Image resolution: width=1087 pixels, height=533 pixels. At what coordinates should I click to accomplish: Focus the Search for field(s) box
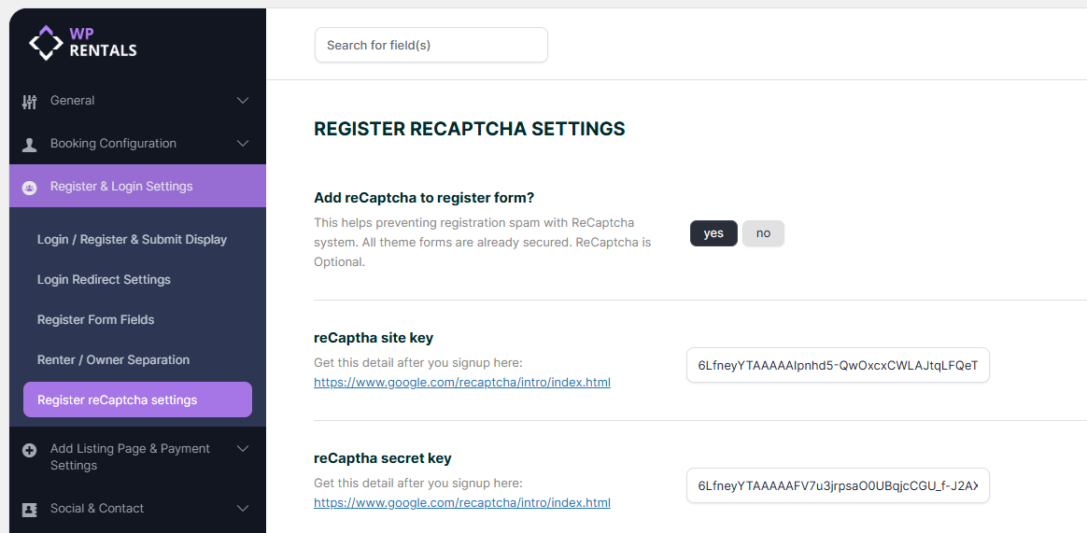pyautogui.click(x=431, y=45)
